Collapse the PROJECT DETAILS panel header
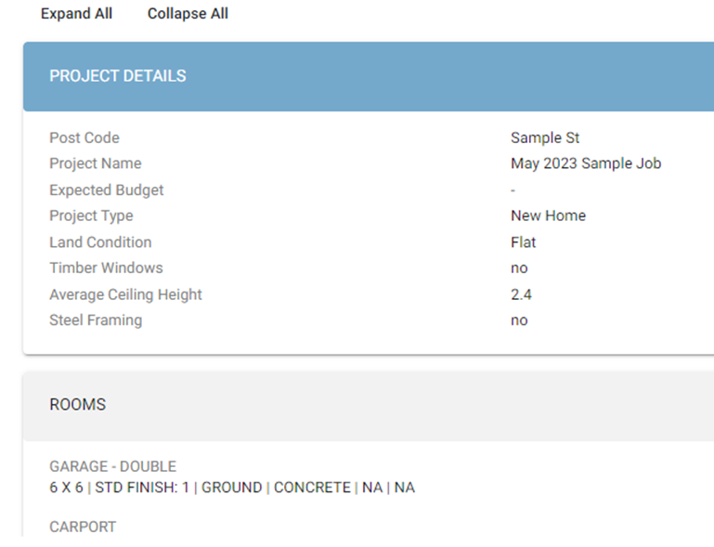 (118, 76)
